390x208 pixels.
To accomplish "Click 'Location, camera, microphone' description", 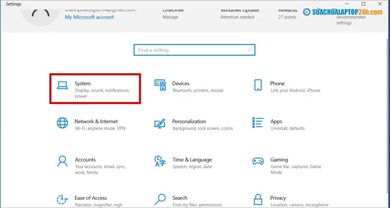I will (x=300, y=205).
